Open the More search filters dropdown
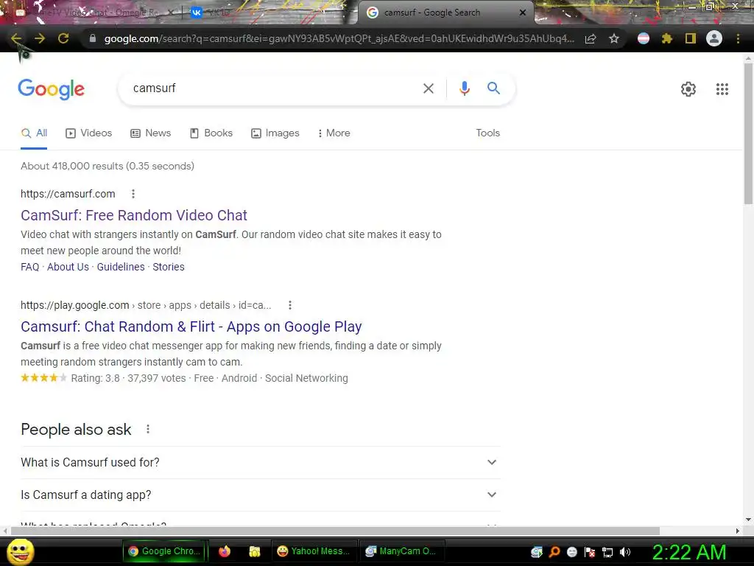Viewport: 754px width, 566px height. 334,133
